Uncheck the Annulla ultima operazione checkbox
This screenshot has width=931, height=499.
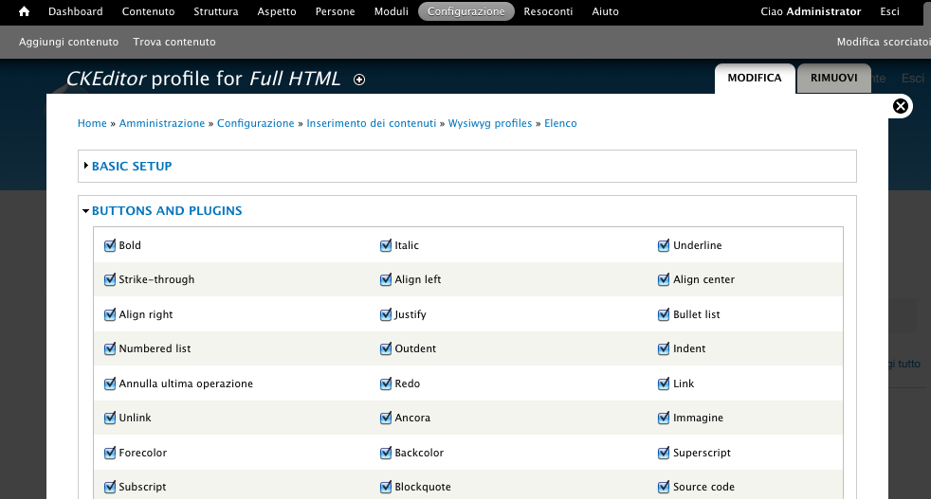coord(110,383)
